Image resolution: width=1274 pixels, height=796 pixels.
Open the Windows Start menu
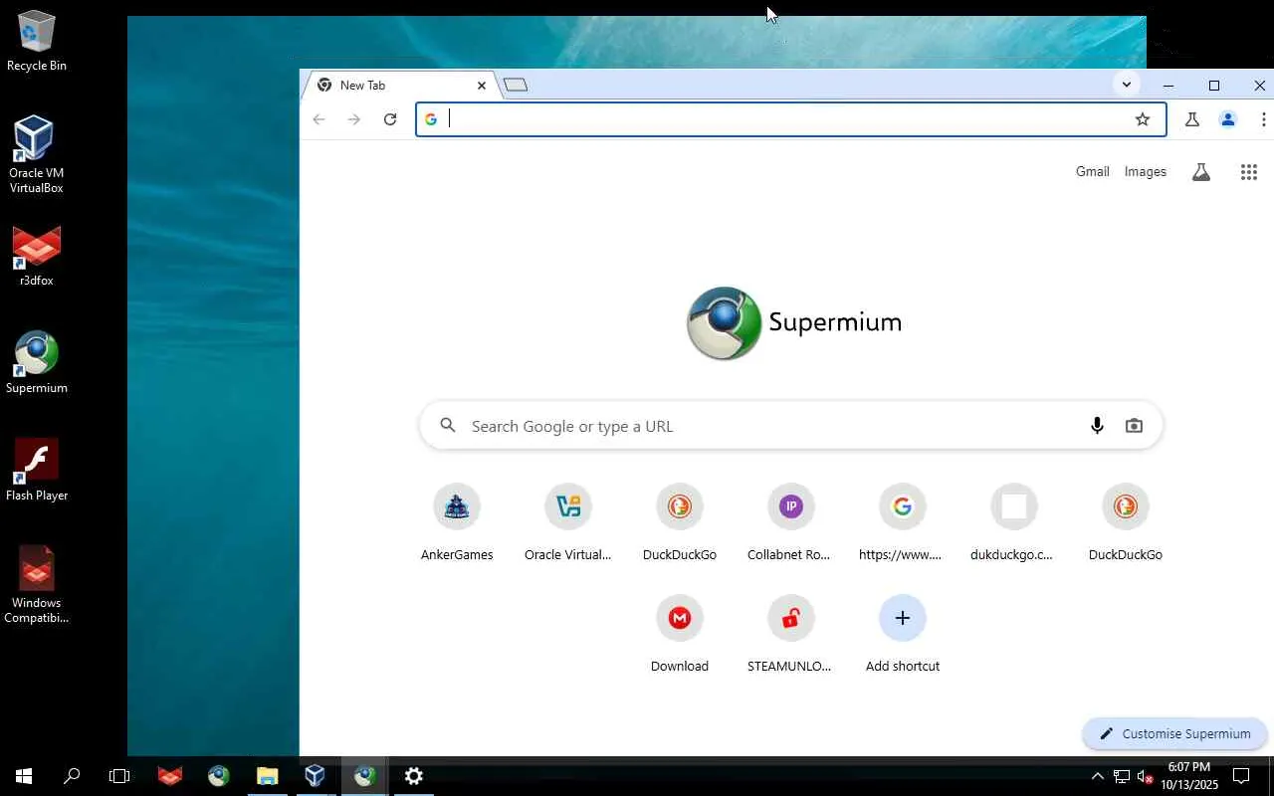[x=24, y=776]
